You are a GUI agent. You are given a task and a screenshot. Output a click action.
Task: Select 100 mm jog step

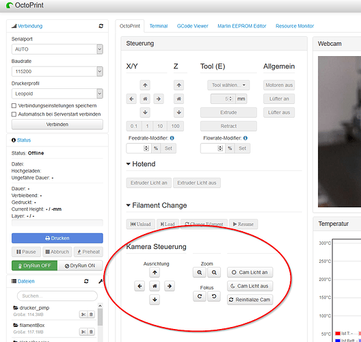[176, 127]
